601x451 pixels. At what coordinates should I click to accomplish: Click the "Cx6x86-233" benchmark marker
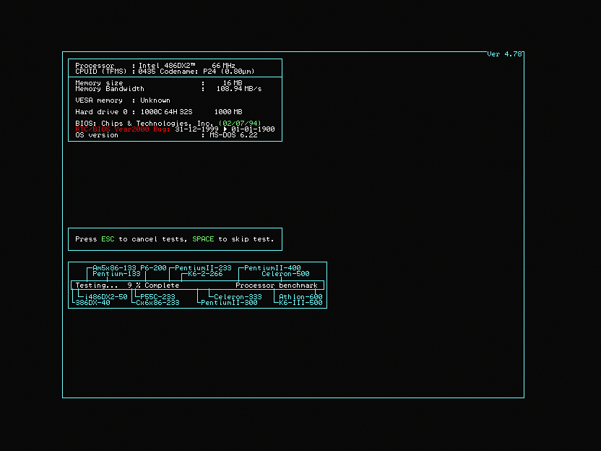point(157,302)
